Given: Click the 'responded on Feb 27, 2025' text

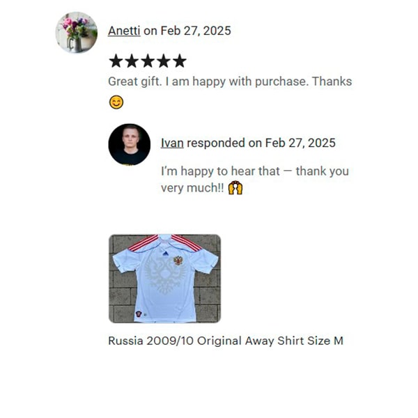Looking at the screenshot, I should coord(261,143).
